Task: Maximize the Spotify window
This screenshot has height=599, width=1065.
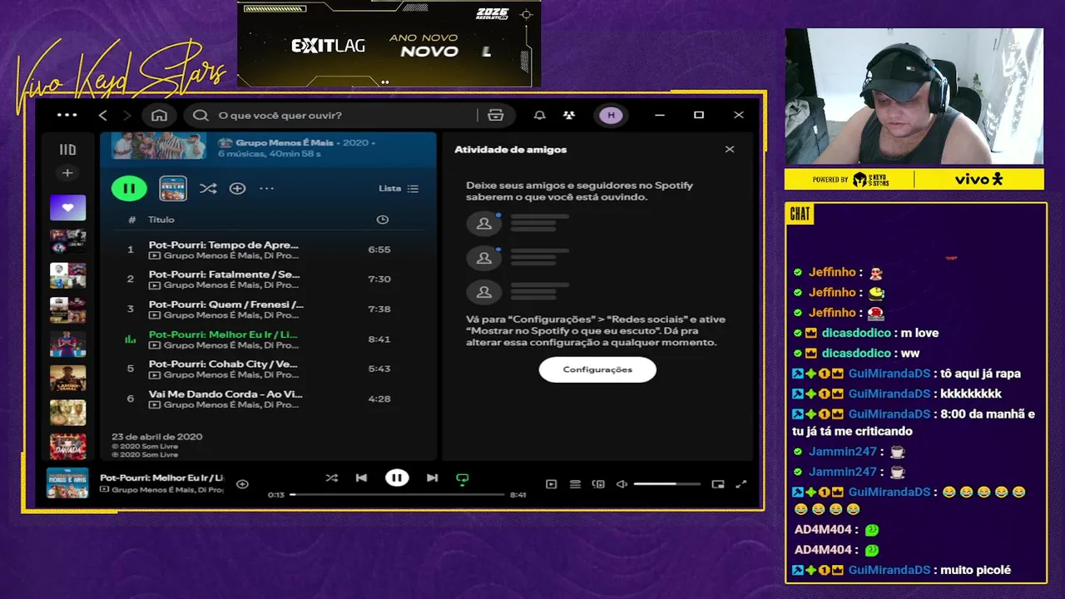Action: pyautogui.click(x=699, y=115)
